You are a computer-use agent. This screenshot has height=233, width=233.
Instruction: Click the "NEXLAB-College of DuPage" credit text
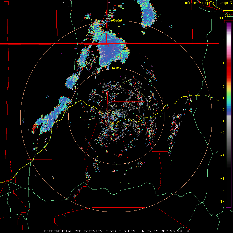coord(207,3)
